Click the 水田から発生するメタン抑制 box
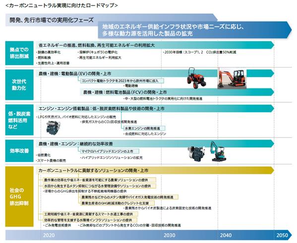 (100, 186)
